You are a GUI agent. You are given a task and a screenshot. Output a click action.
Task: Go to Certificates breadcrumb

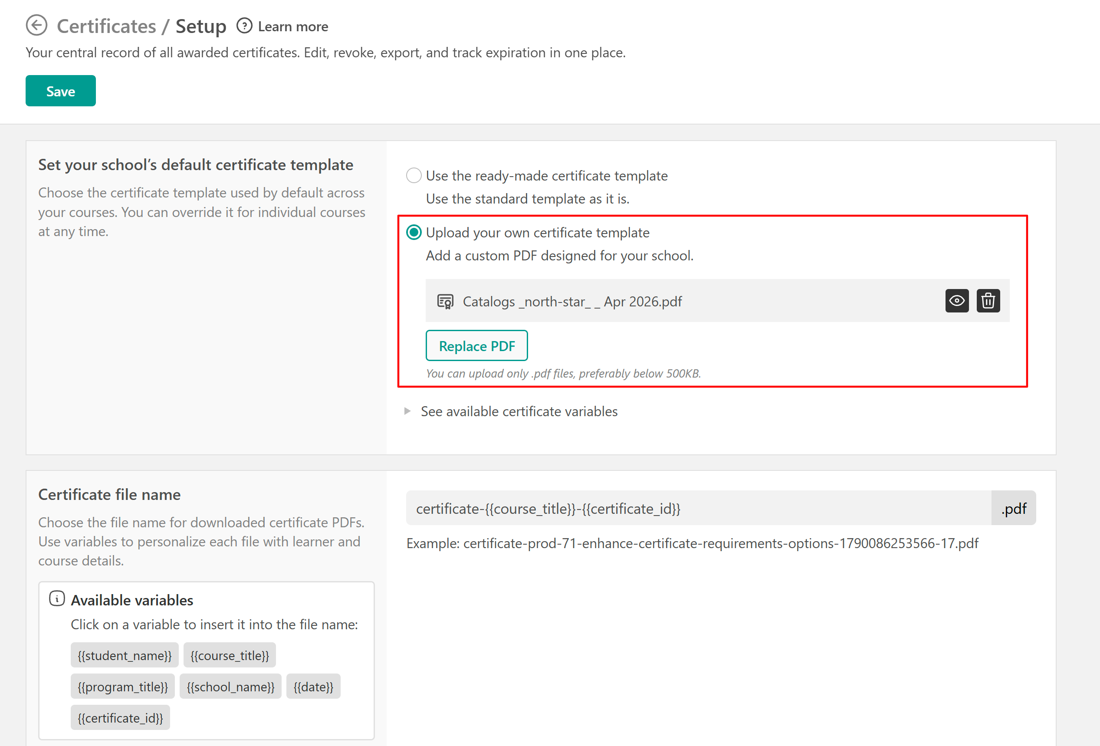tap(106, 26)
